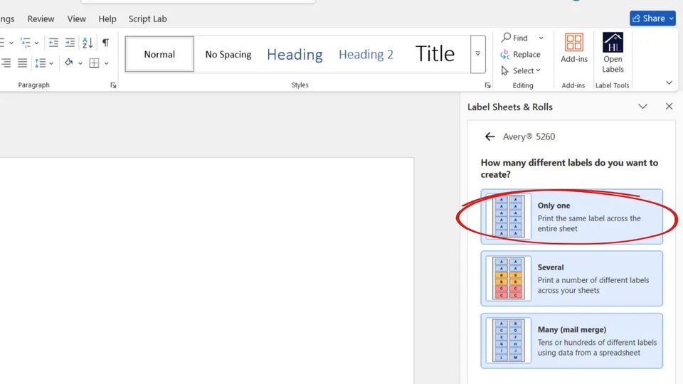Expand the Styles gallery
This screenshot has width=683, height=384.
[x=478, y=54]
